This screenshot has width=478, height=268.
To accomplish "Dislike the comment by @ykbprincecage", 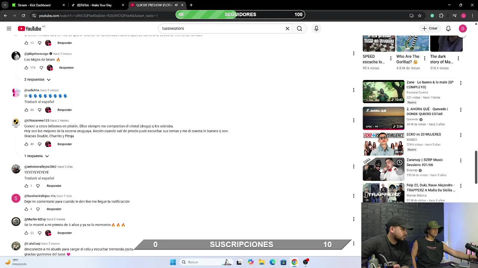I will pyautogui.click(x=41, y=68).
